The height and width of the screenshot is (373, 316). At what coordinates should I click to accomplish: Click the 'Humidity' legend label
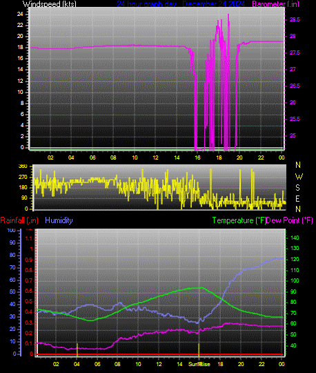pos(59,220)
